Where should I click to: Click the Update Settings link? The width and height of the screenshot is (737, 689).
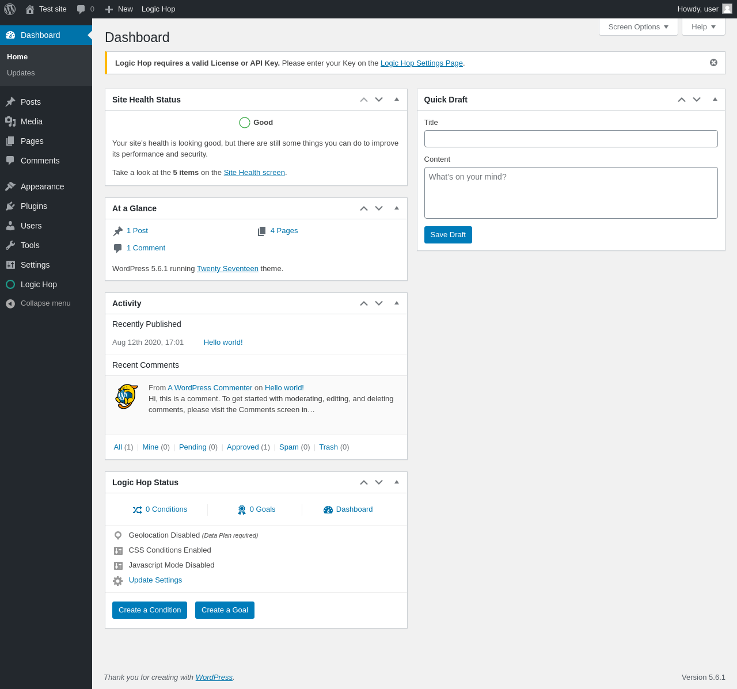[x=155, y=580]
